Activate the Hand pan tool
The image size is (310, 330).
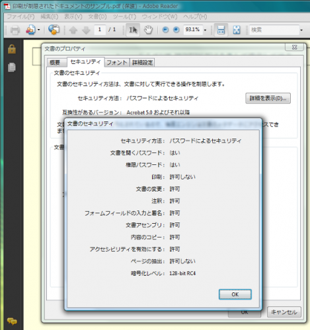point(148,30)
